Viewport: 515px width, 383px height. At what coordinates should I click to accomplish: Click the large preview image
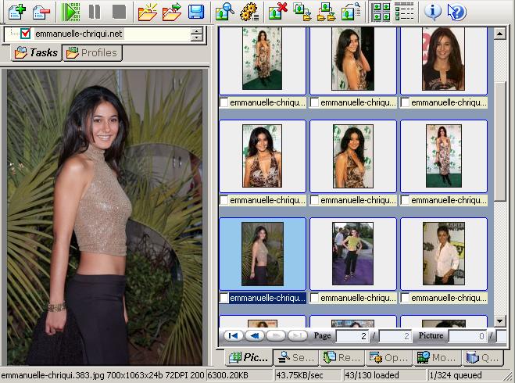coord(105,217)
